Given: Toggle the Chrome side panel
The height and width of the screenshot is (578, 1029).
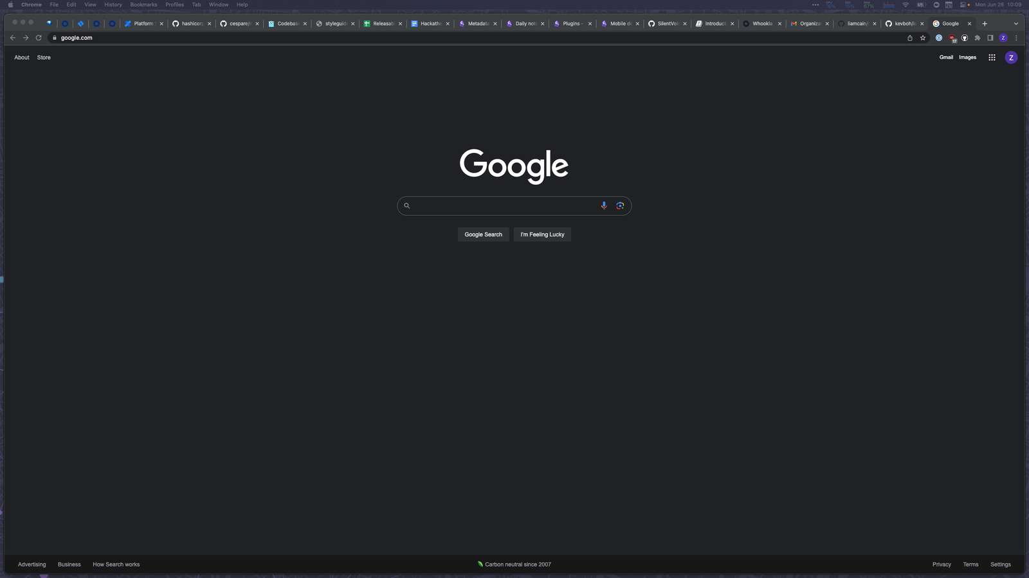Looking at the screenshot, I should click(x=990, y=38).
